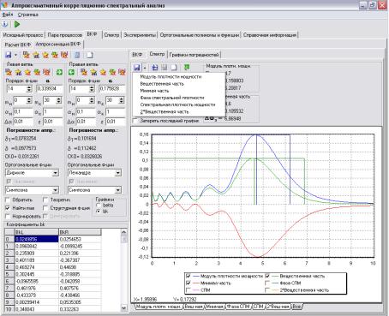Uncheck Вещественная часть in the chart legend

267,276
